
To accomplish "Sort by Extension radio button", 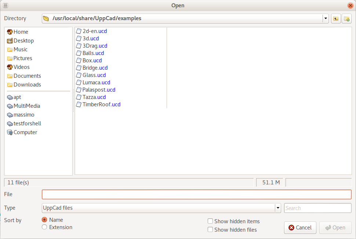I will tap(44, 227).
